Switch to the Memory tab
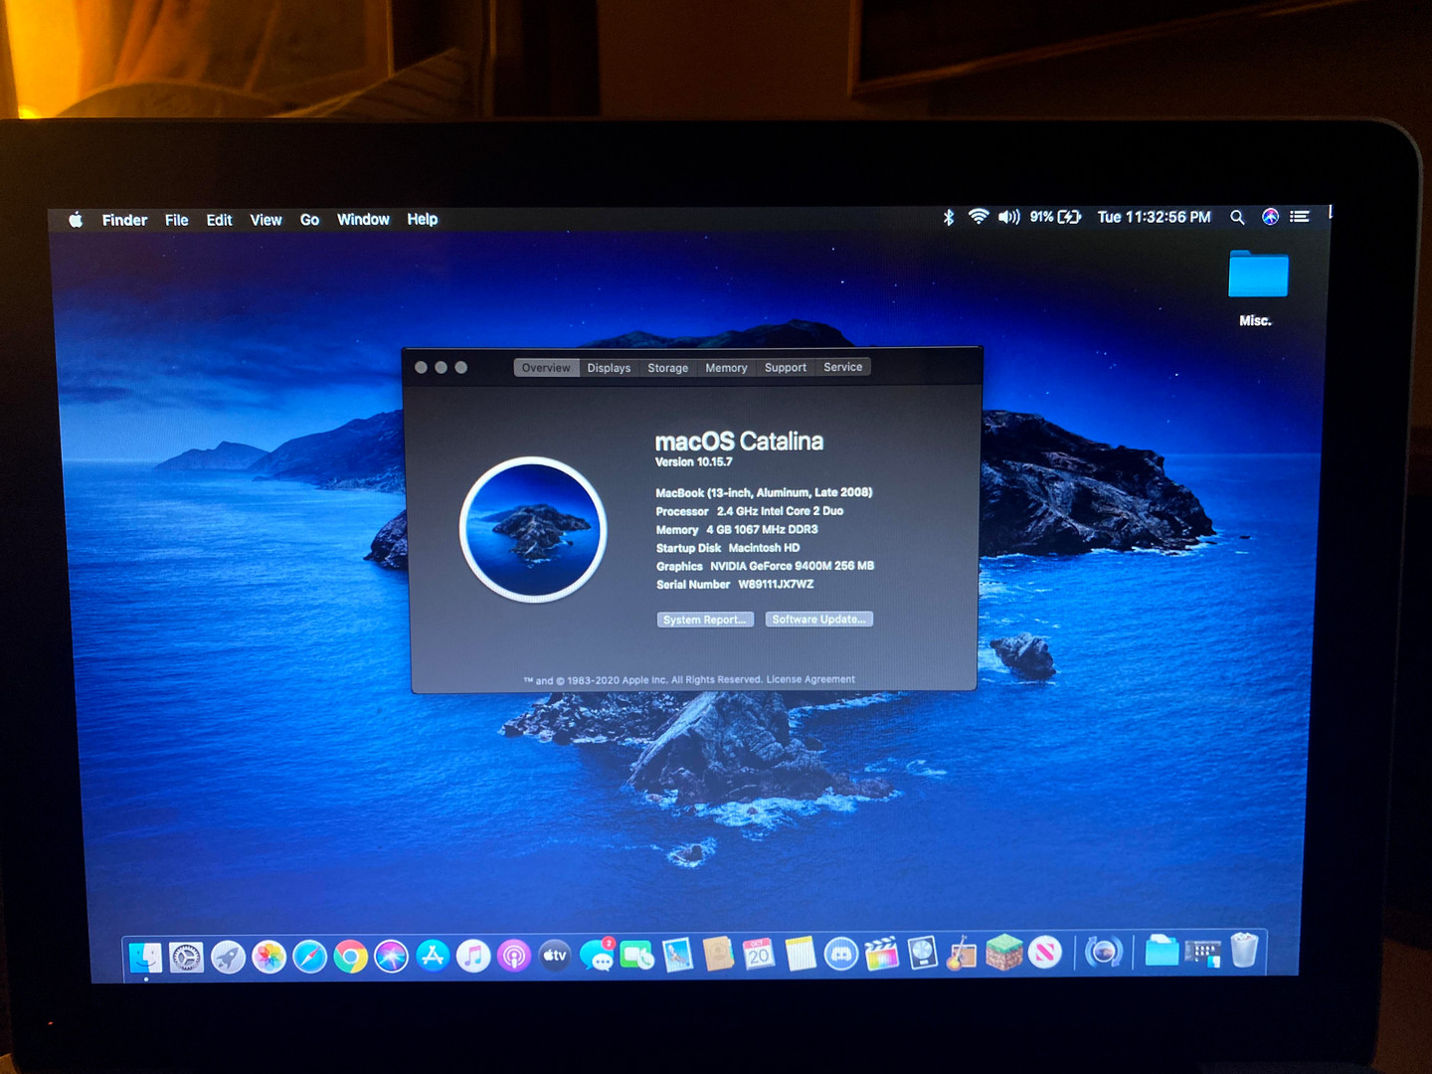1432x1074 pixels. click(x=726, y=368)
